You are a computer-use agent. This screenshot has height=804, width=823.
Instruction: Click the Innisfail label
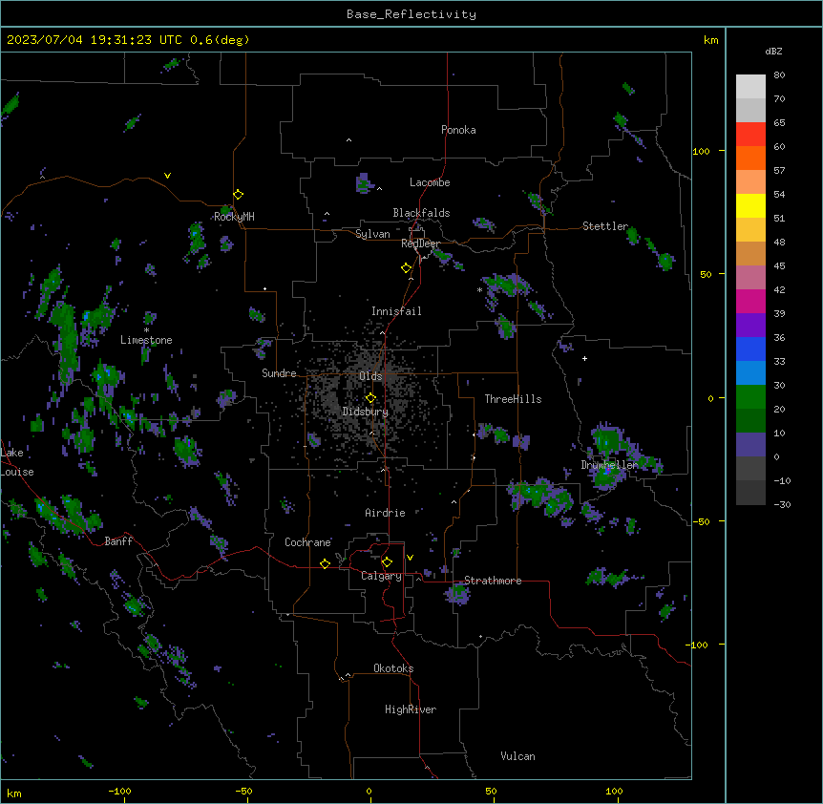(396, 311)
